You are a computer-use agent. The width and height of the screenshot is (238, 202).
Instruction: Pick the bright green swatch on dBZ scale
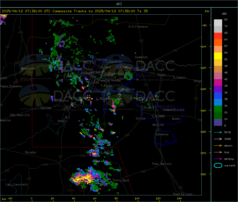(x=218, y=109)
